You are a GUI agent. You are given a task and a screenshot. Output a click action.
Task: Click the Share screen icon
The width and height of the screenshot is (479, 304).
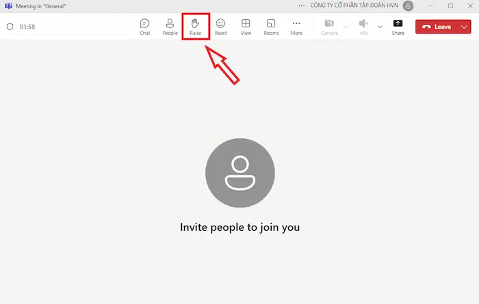pos(398,27)
